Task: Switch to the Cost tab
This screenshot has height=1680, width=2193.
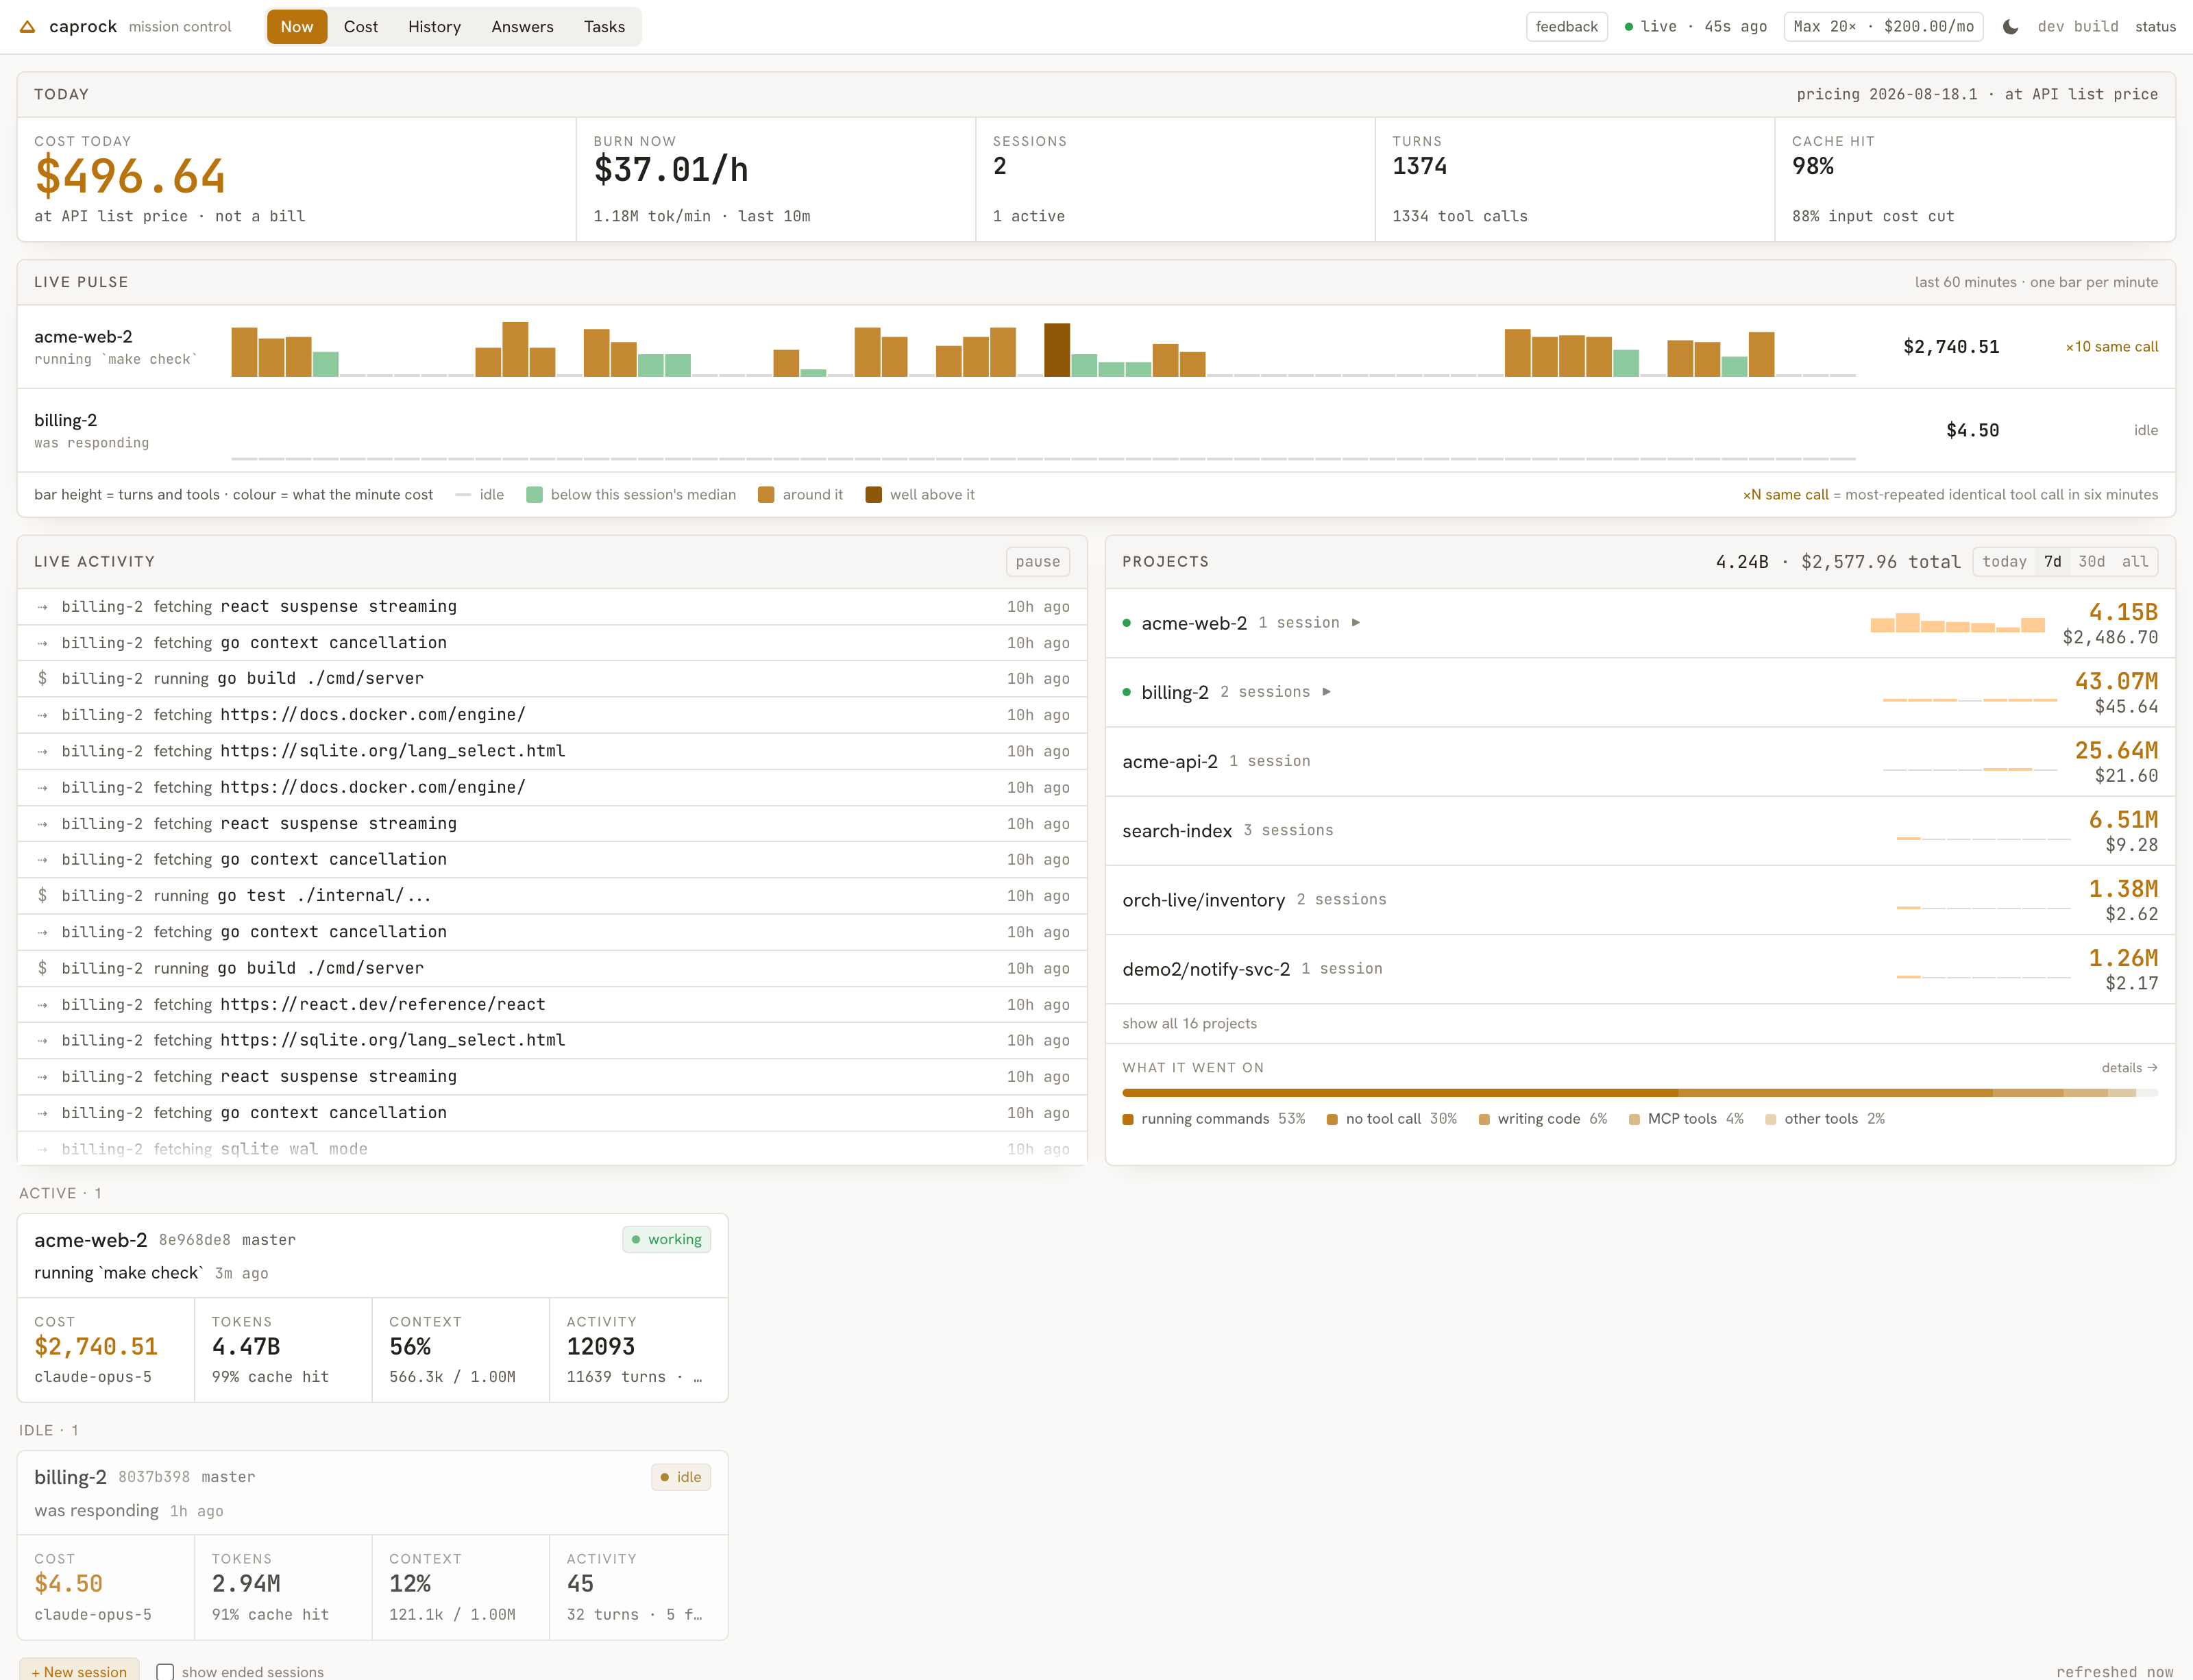Action: click(361, 27)
